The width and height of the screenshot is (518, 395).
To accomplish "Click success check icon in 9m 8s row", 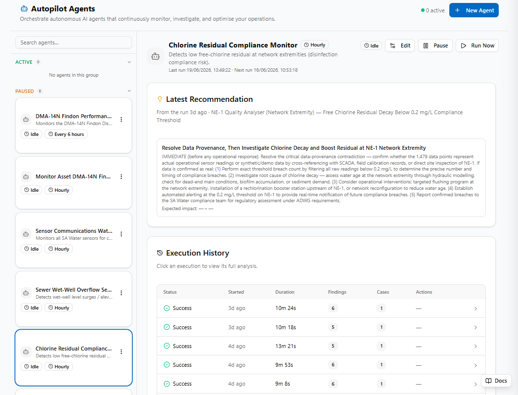I will click(x=167, y=384).
